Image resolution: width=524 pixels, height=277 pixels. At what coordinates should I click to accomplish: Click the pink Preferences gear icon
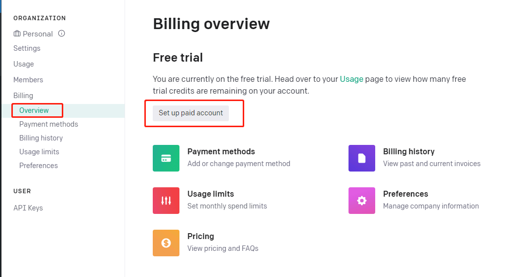point(362,201)
